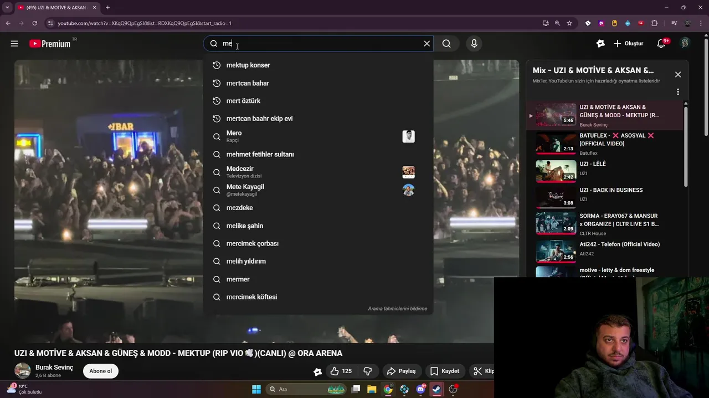The width and height of the screenshot is (709, 398).
Task: Click Medcezir thumbnail in suggestions
Action: click(408, 172)
